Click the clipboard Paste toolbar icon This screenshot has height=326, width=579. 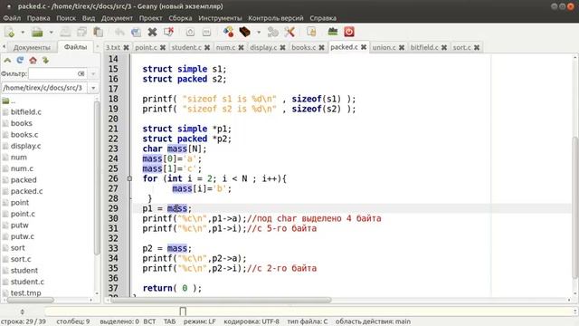(98, 33)
